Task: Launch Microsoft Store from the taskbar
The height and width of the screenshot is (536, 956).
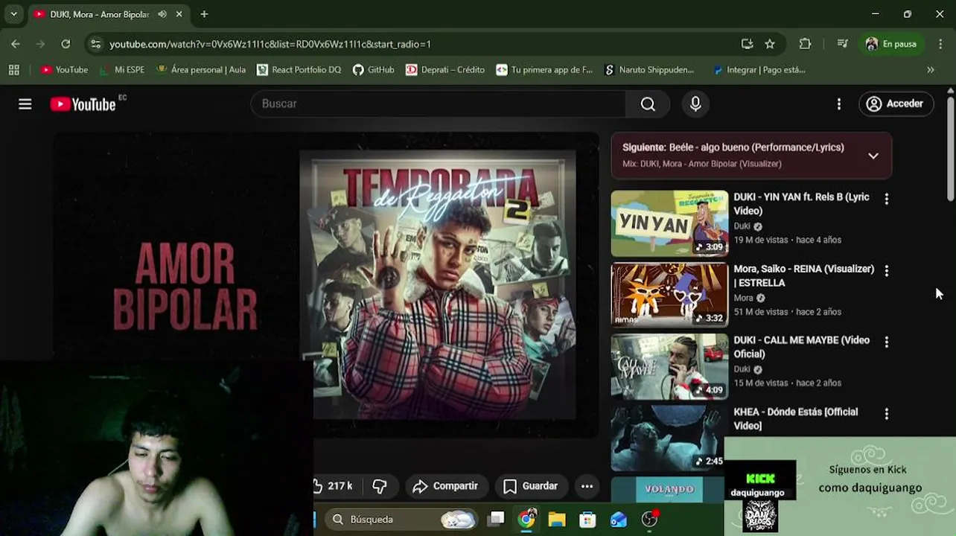Action: pos(587,519)
